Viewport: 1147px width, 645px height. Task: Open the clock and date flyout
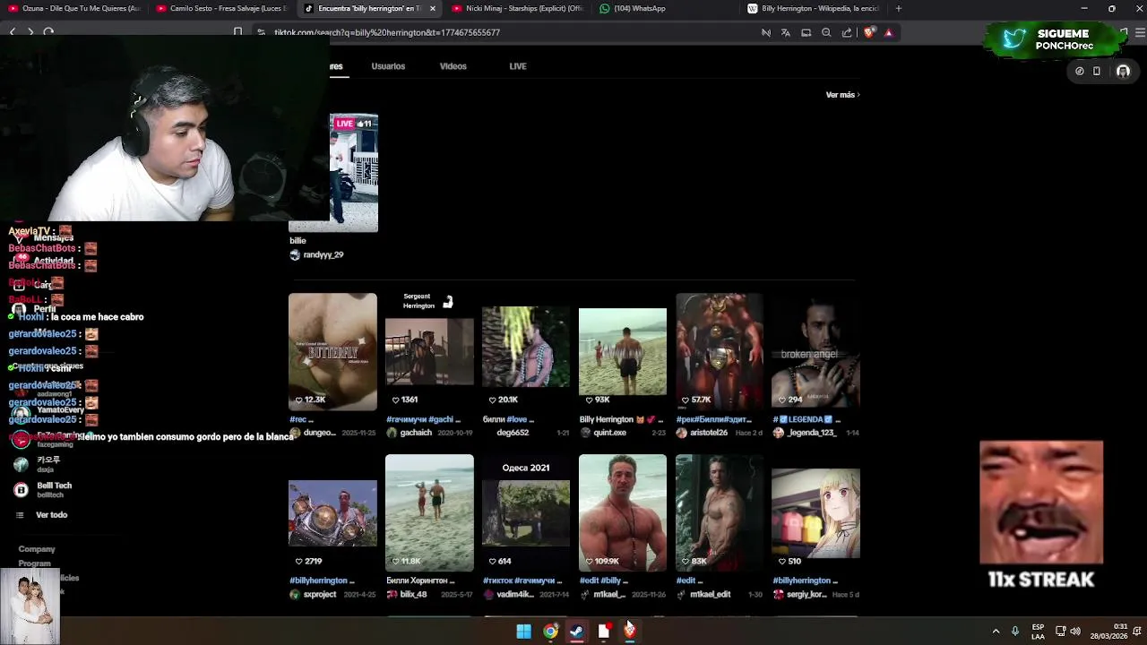point(1108,632)
